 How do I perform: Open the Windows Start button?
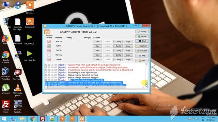coord(4,119)
